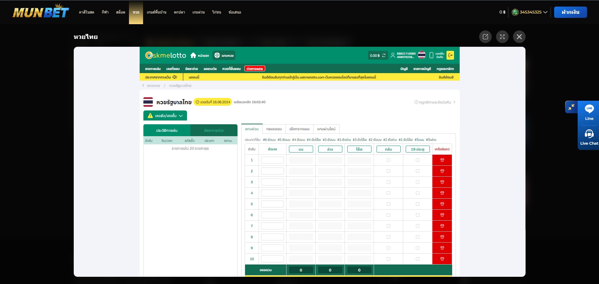Clear row 3 with red trash icon
Screen dimensions: 599x284
tap(442, 182)
